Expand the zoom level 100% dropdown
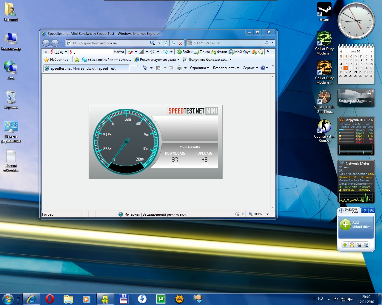The height and width of the screenshot is (305, 382). coord(267,214)
